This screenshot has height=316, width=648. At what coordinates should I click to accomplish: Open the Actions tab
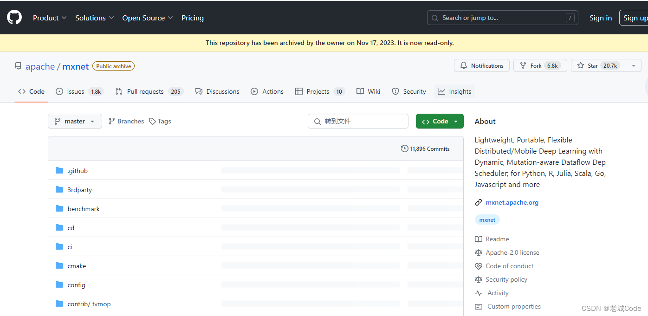point(267,91)
